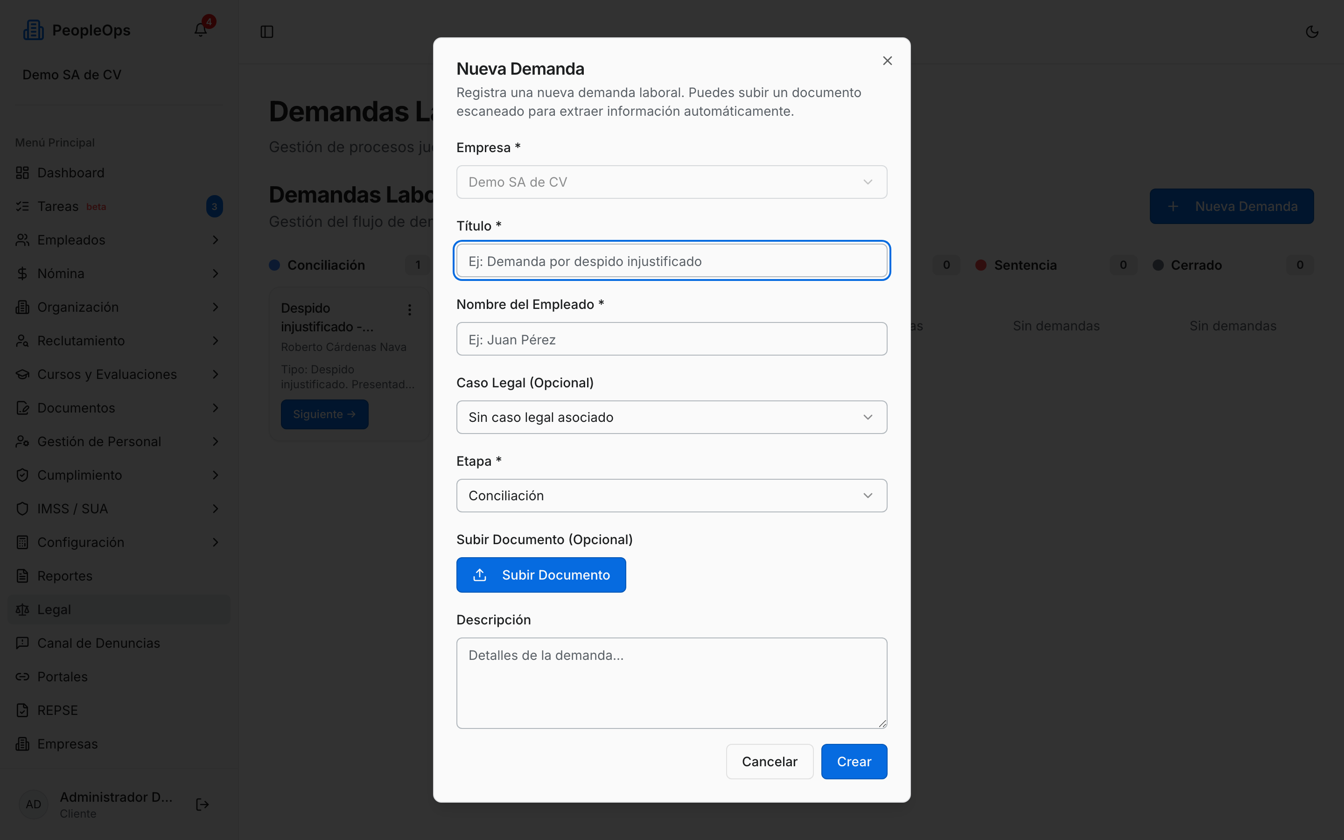Click the Nueva Demanda button
The width and height of the screenshot is (1344, 840).
click(1231, 207)
